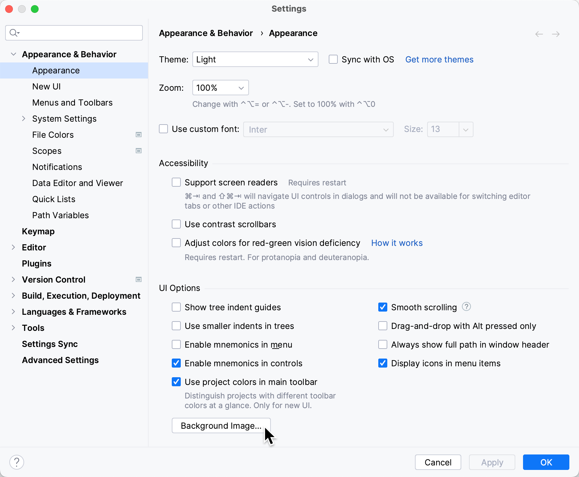Click the back navigation arrow top right

coord(539,33)
